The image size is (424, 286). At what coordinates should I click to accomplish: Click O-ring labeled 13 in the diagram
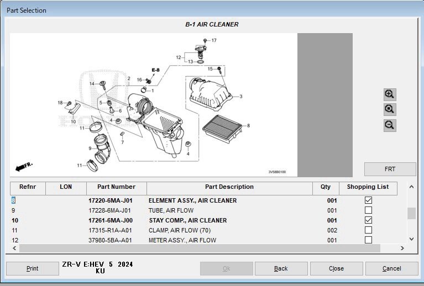click(x=200, y=62)
